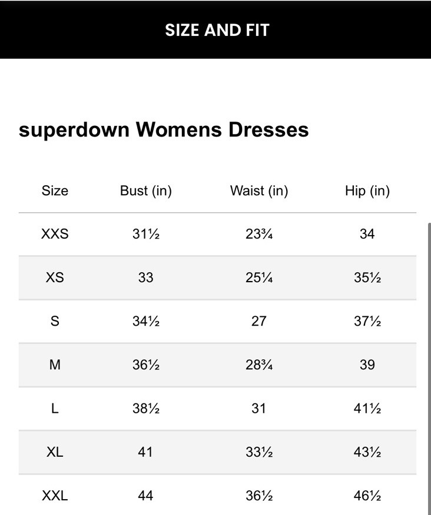Select the Waist (in) column header
Image resolution: width=431 pixels, height=515 pixels.
pyautogui.click(x=258, y=190)
